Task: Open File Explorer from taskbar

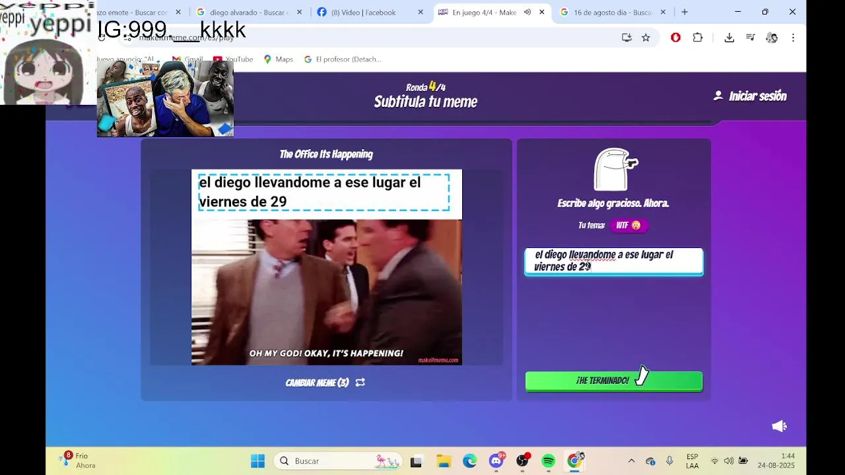Action: (x=444, y=462)
